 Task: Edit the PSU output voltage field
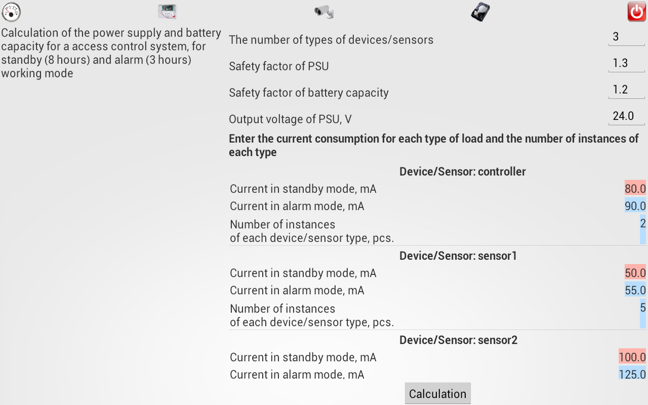point(626,116)
